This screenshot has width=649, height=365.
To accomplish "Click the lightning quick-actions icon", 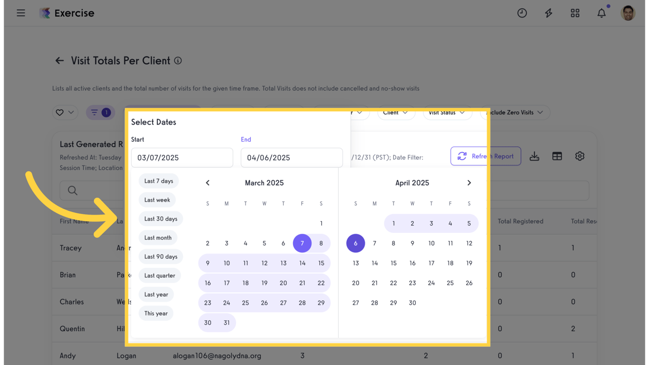I will 548,13.
